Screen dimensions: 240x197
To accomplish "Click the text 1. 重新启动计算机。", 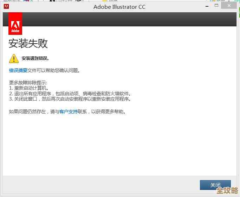I will click(29, 88).
